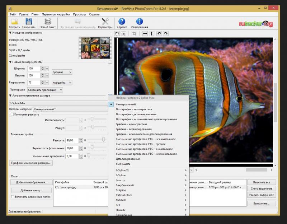Save using the Сохранить floppy icon

click(x=29, y=22)
